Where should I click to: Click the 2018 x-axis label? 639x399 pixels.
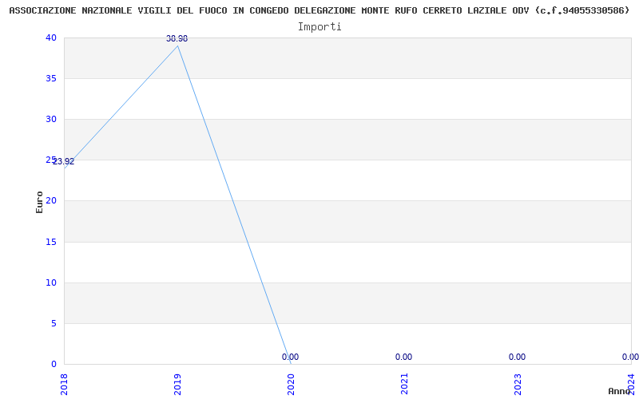(x=64, y=385)
